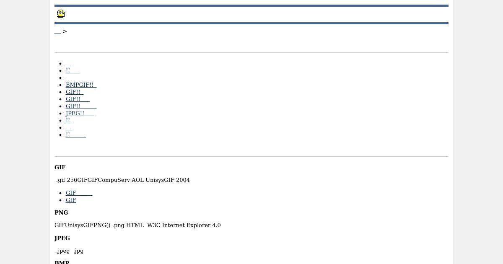This screenshot has width=503, height=264.
Task: Open the first link in the bulleted list
Action: click(69, 63)
